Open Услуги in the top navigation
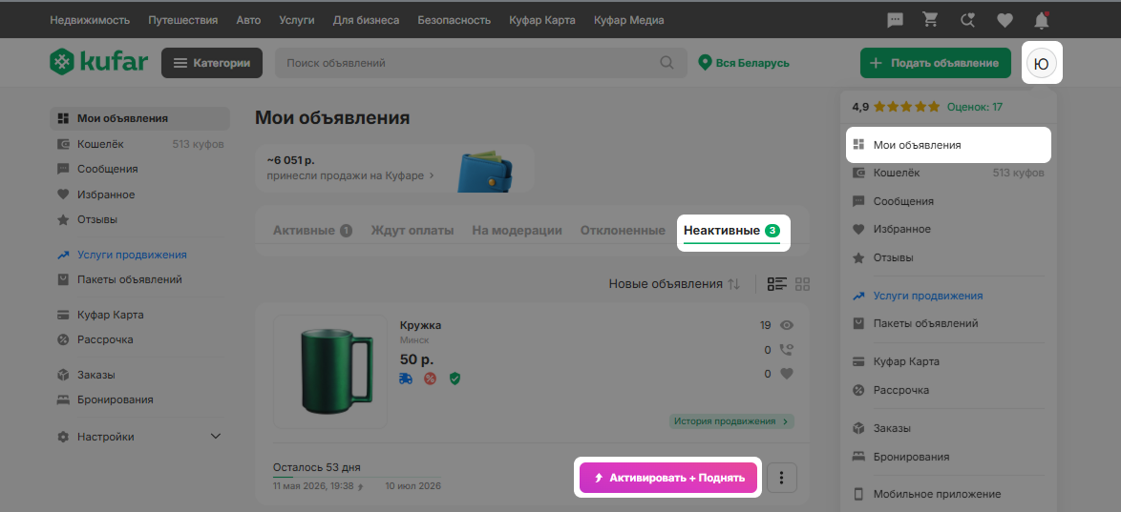The width and height of the screenshot is (1121, 512). click(x=297, y=20)
